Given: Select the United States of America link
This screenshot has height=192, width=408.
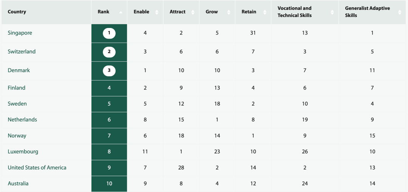Looking at the screenshot, I should [37, 167].
